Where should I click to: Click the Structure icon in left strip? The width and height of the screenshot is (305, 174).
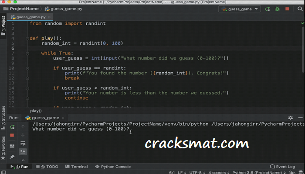pos(3,128)
